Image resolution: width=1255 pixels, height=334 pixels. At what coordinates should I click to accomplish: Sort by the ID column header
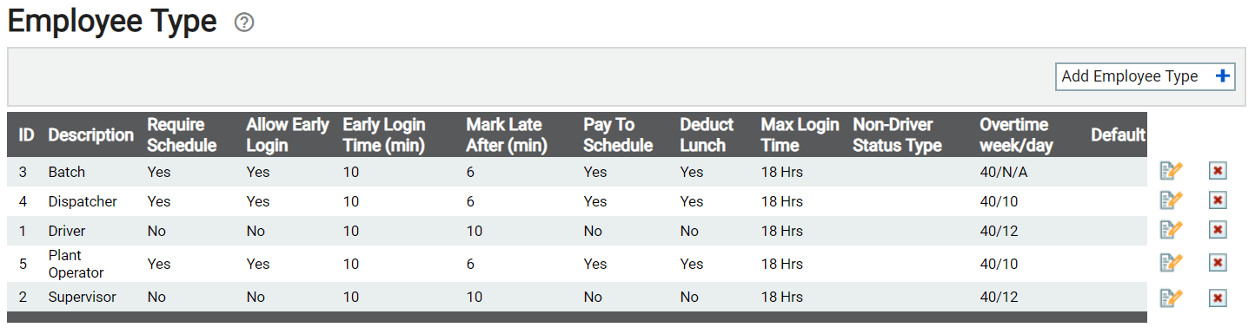click(27, 135)
